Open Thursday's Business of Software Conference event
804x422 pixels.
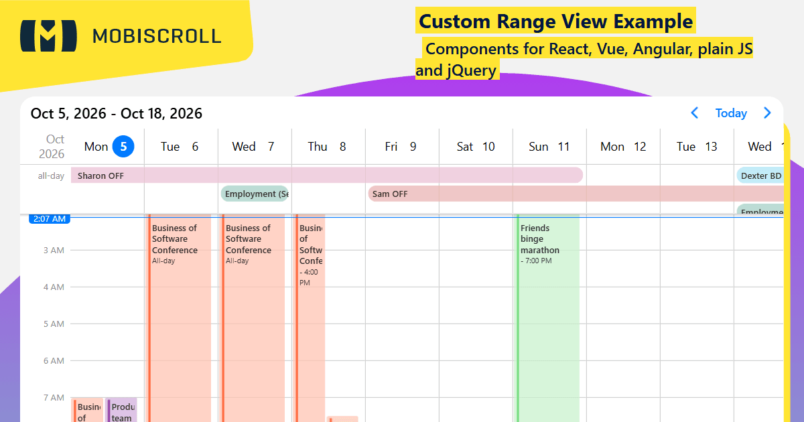tap(310, 318)
